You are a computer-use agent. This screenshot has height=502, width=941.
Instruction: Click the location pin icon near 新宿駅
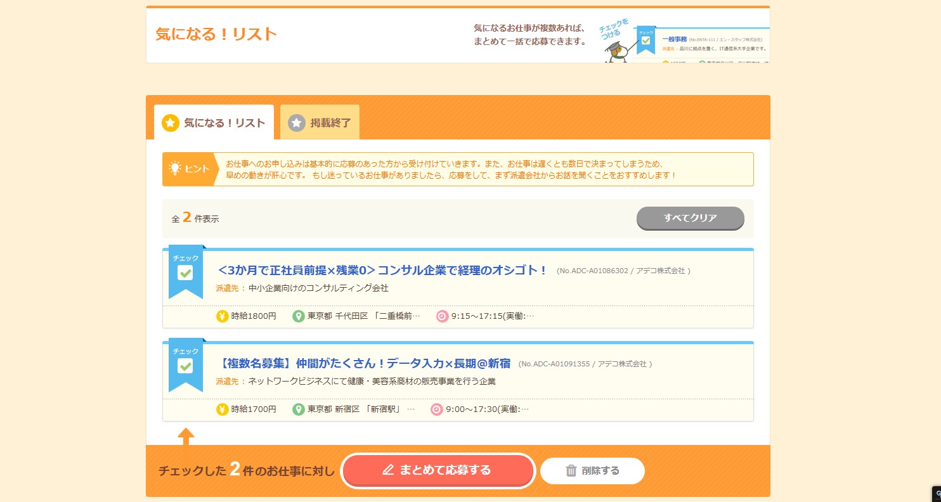(x=298, y=409)
